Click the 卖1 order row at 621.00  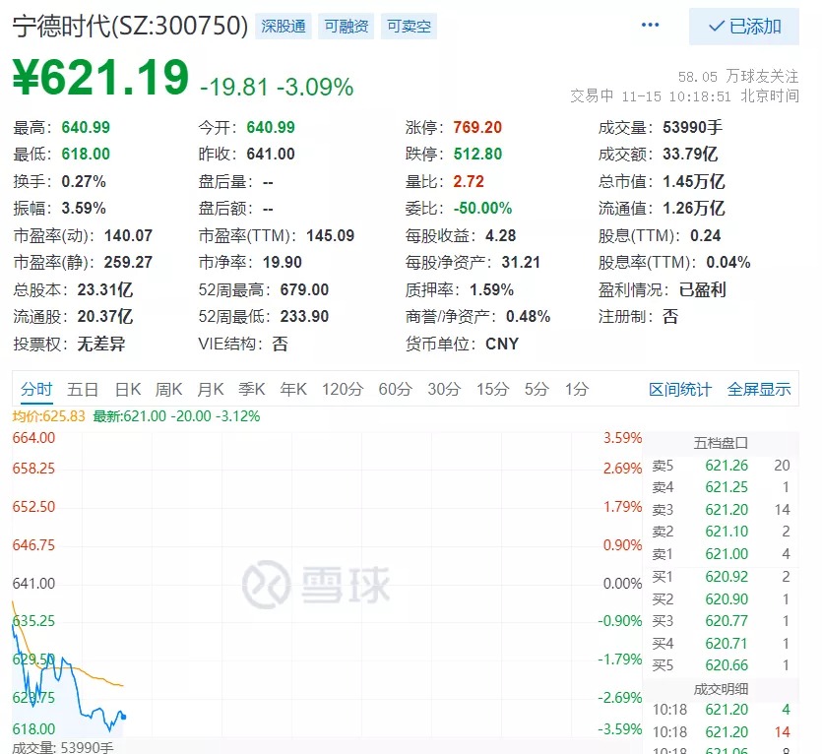[x=721, y=554]
